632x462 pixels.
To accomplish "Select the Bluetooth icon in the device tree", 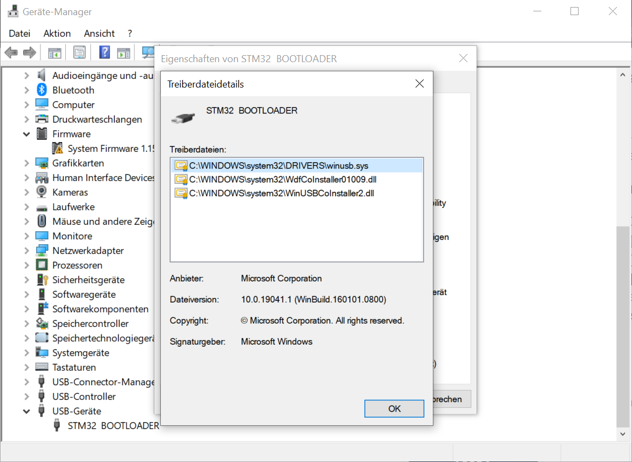I will pos(42,90).
